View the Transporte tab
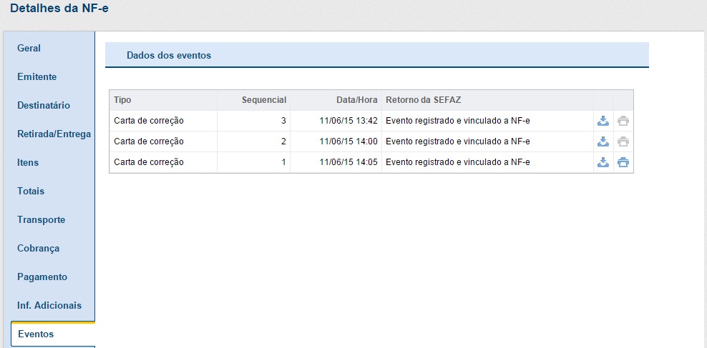Image resolution: width=707 pixels, height=348 pixels. (42, 220)
